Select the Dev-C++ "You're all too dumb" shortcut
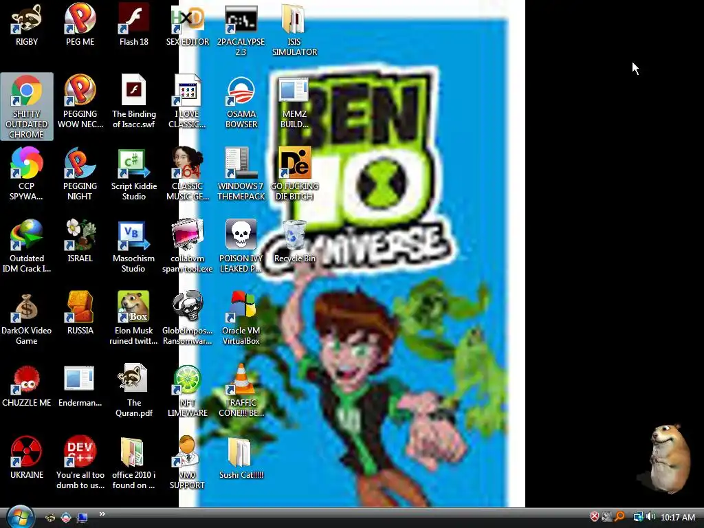 (80, 463)
